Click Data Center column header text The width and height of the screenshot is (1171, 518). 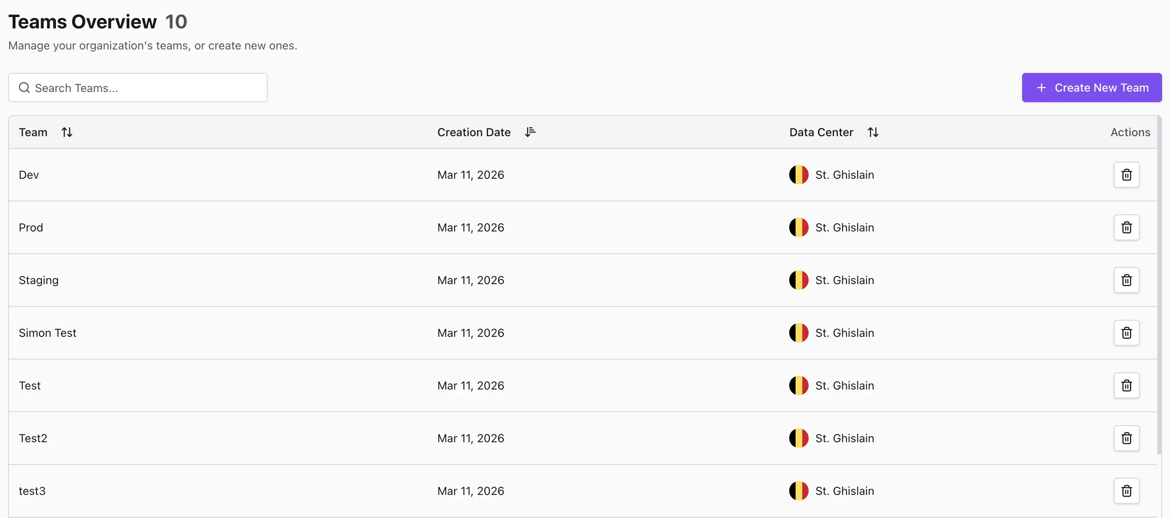click(x=821, y=132)
